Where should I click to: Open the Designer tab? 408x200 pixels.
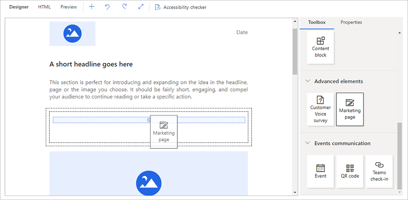[x=19, y=7]
